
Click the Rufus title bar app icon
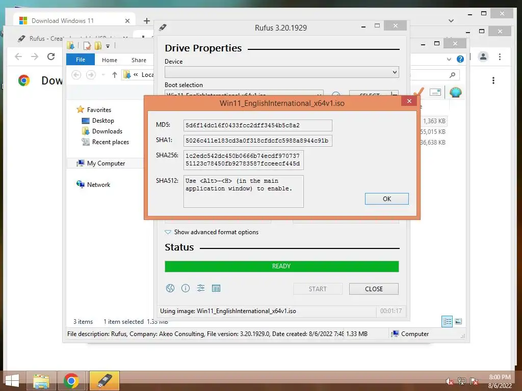[x=163, y=27]
